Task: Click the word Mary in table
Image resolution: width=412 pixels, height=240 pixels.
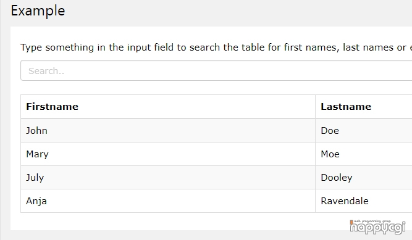Action: [x=37, y=154]
